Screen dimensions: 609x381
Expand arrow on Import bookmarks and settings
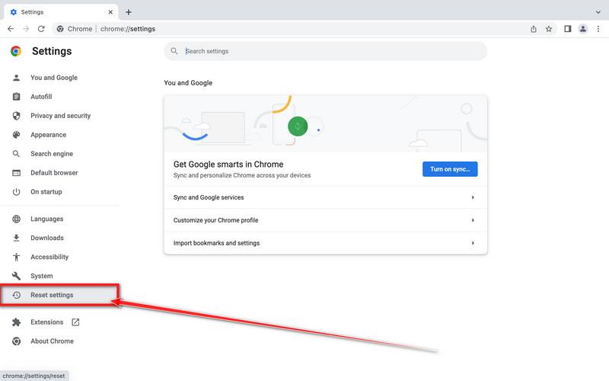pyautogui.click(x=473, y=243)
